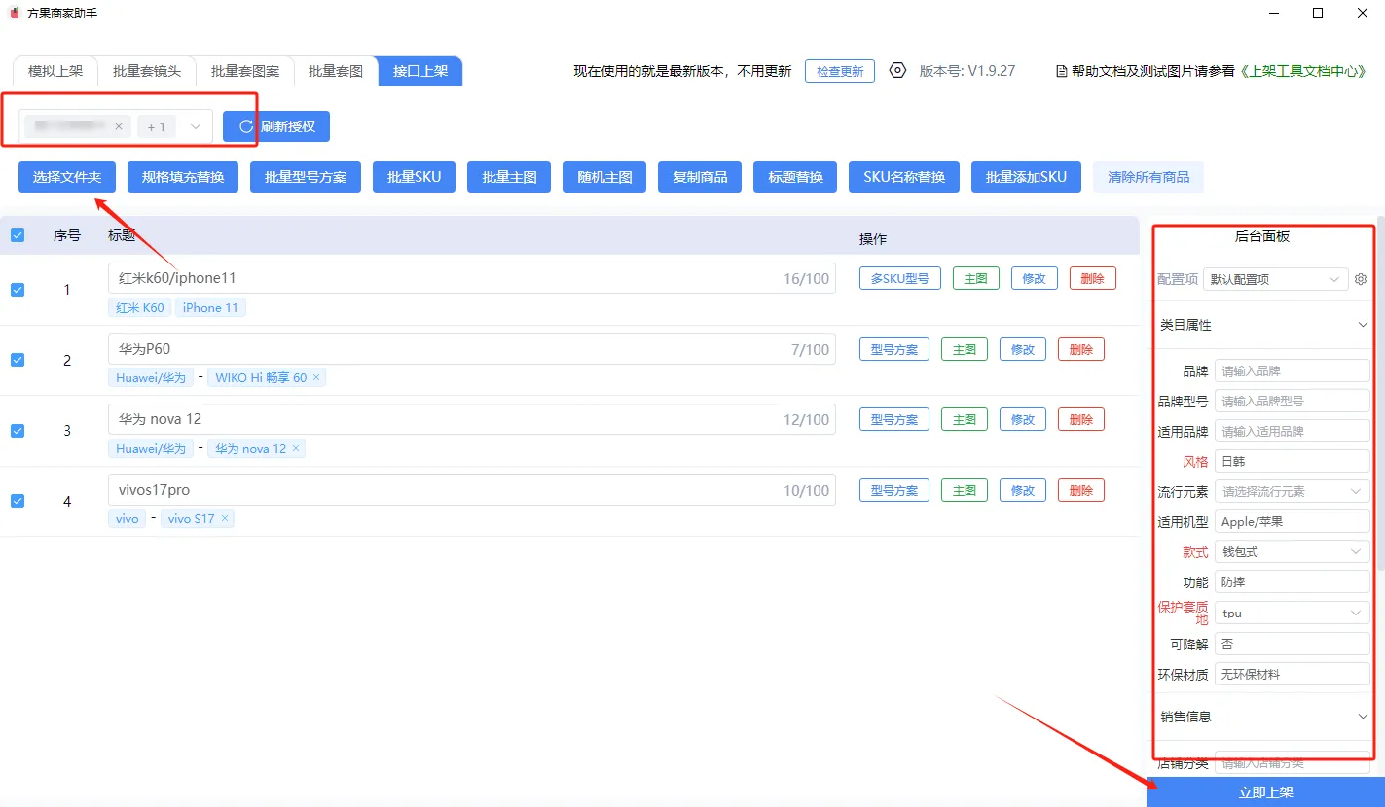
Task: Uncheck row 3 华为 nova 12 checkbox
Action: [x=18, y=431]
